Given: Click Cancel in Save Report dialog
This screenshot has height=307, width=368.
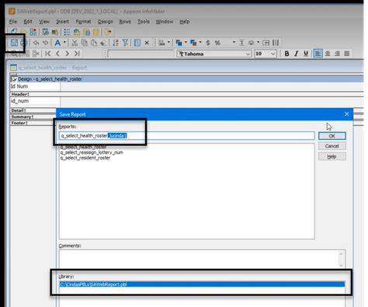Looking at the screenshot, I should coord(332,146).
